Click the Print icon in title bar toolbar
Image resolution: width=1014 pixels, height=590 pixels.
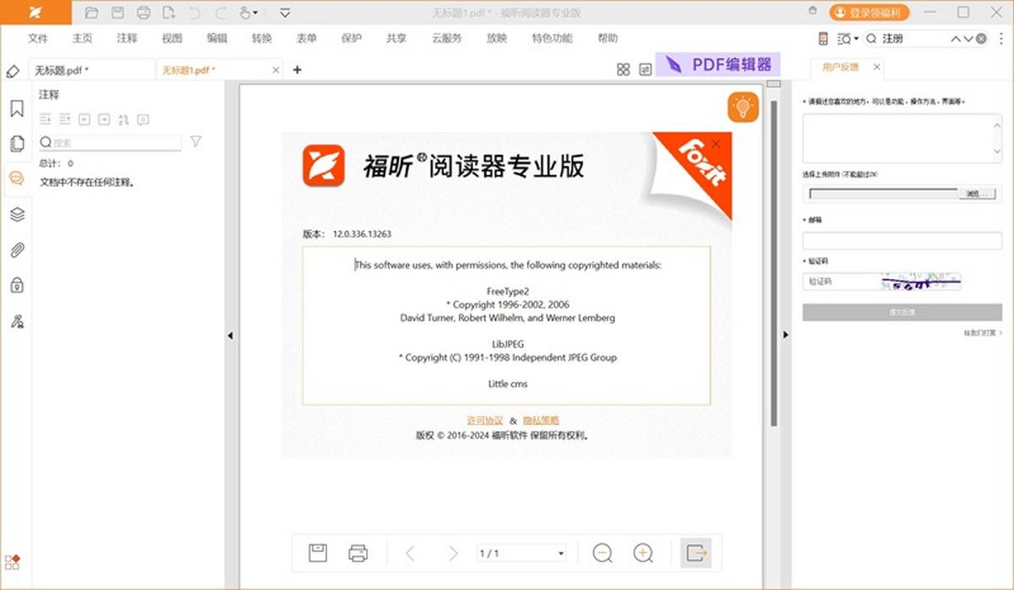point(144,13)
